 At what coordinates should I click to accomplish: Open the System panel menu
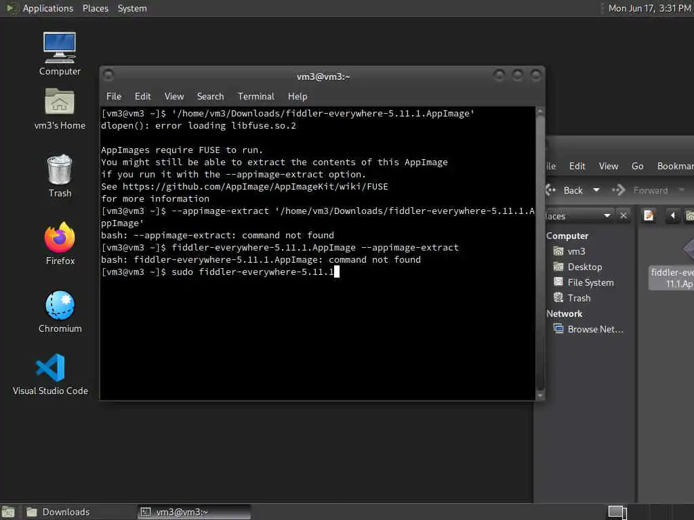pyautogui.click(x=132, y=8)
